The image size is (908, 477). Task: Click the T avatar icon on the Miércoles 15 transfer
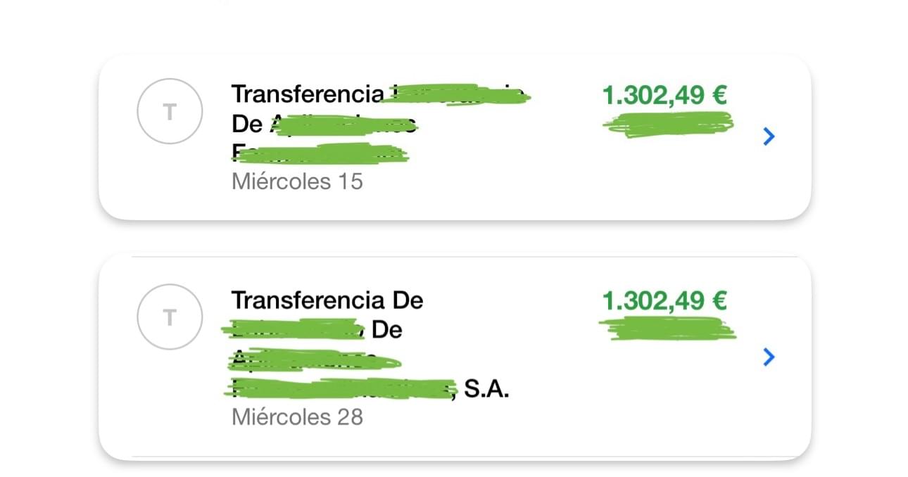coord(170,113)
